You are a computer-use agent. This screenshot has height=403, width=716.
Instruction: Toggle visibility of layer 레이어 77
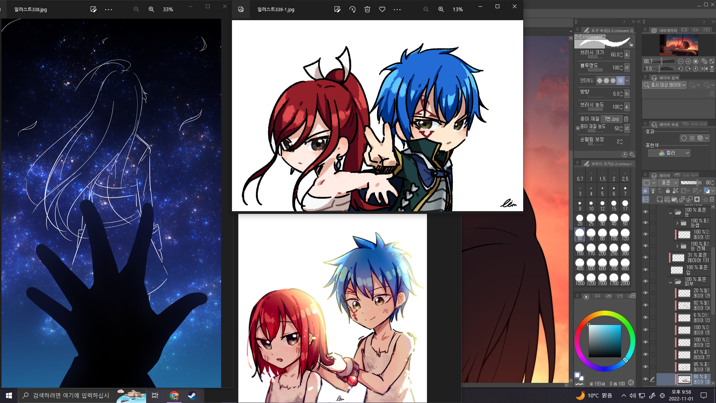pyautogui.click(x=646, y=354)
